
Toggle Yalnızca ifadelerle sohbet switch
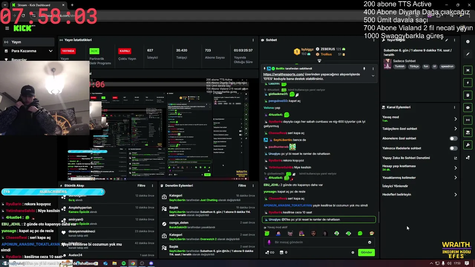coord(453,148)
